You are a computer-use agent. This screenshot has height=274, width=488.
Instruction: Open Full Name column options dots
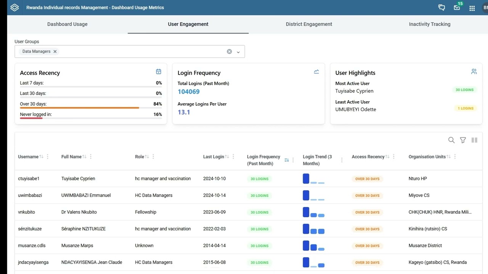[x=91, y=156]
